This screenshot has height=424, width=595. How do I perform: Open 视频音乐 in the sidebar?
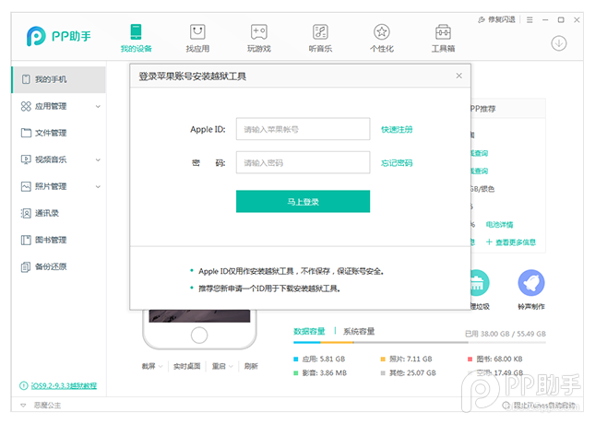(51, 159)
